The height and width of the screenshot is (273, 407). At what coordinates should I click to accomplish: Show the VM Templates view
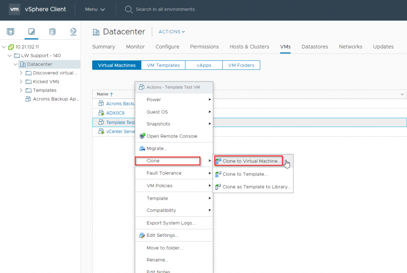pyautogui.click(x=163, y=65)
